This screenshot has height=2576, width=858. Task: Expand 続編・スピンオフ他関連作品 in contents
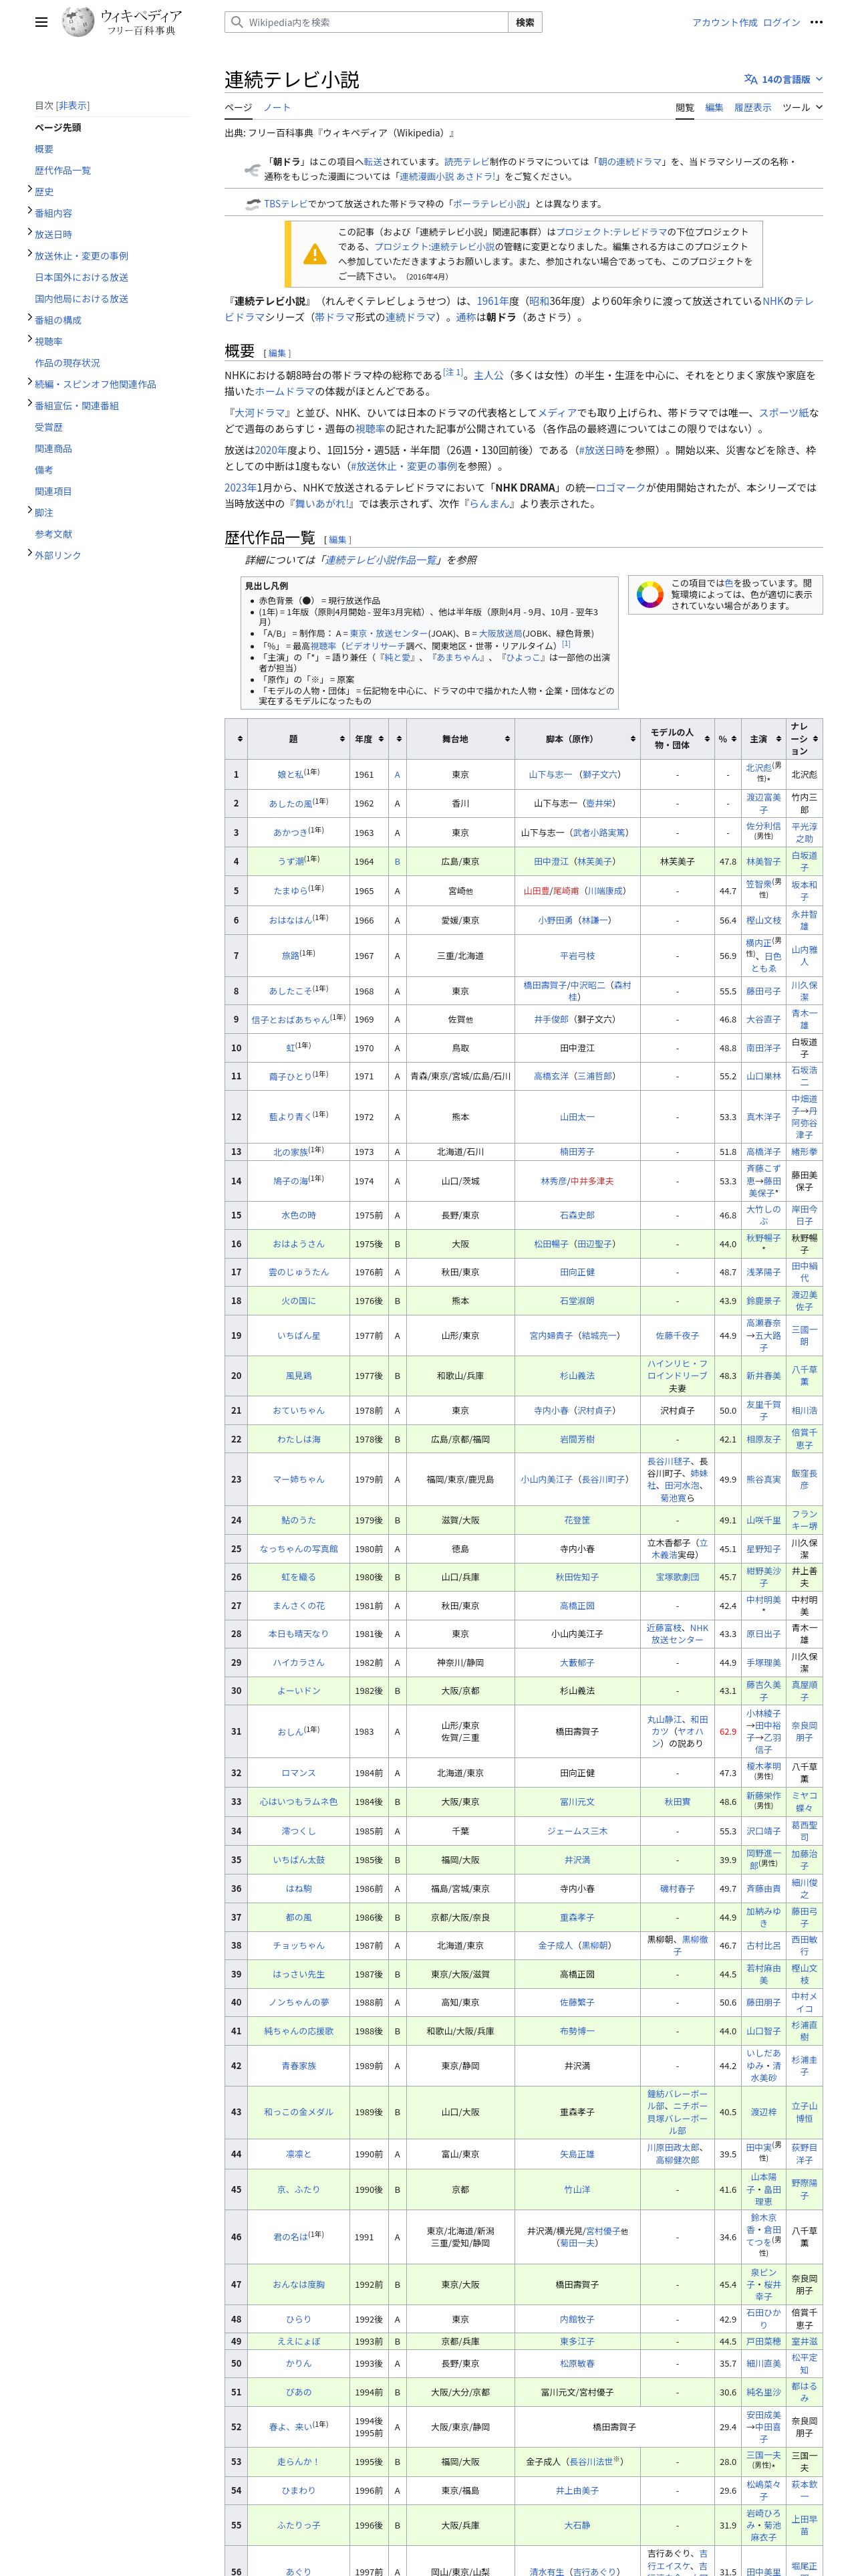[29, 382]
